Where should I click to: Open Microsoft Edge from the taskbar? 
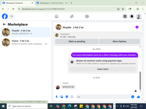pyautogui.click(x=69, y=106)
